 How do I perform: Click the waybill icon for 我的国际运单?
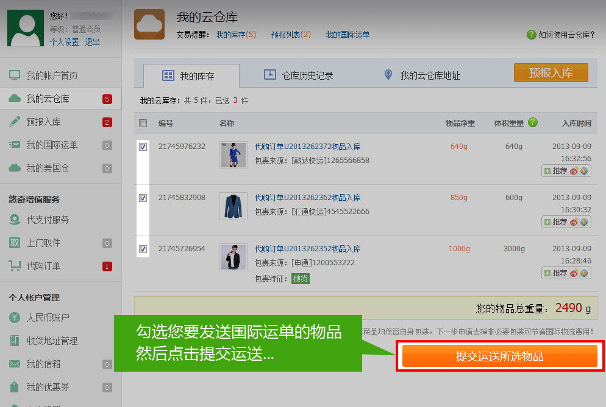point(15,145)
